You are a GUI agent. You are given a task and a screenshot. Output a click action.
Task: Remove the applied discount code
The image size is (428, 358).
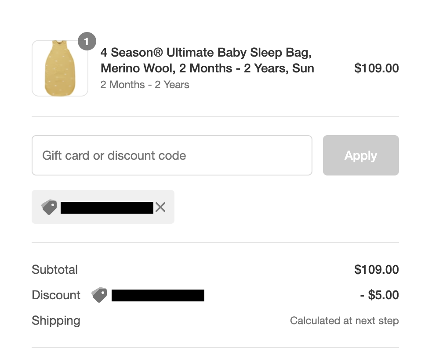tap(160, 207)
